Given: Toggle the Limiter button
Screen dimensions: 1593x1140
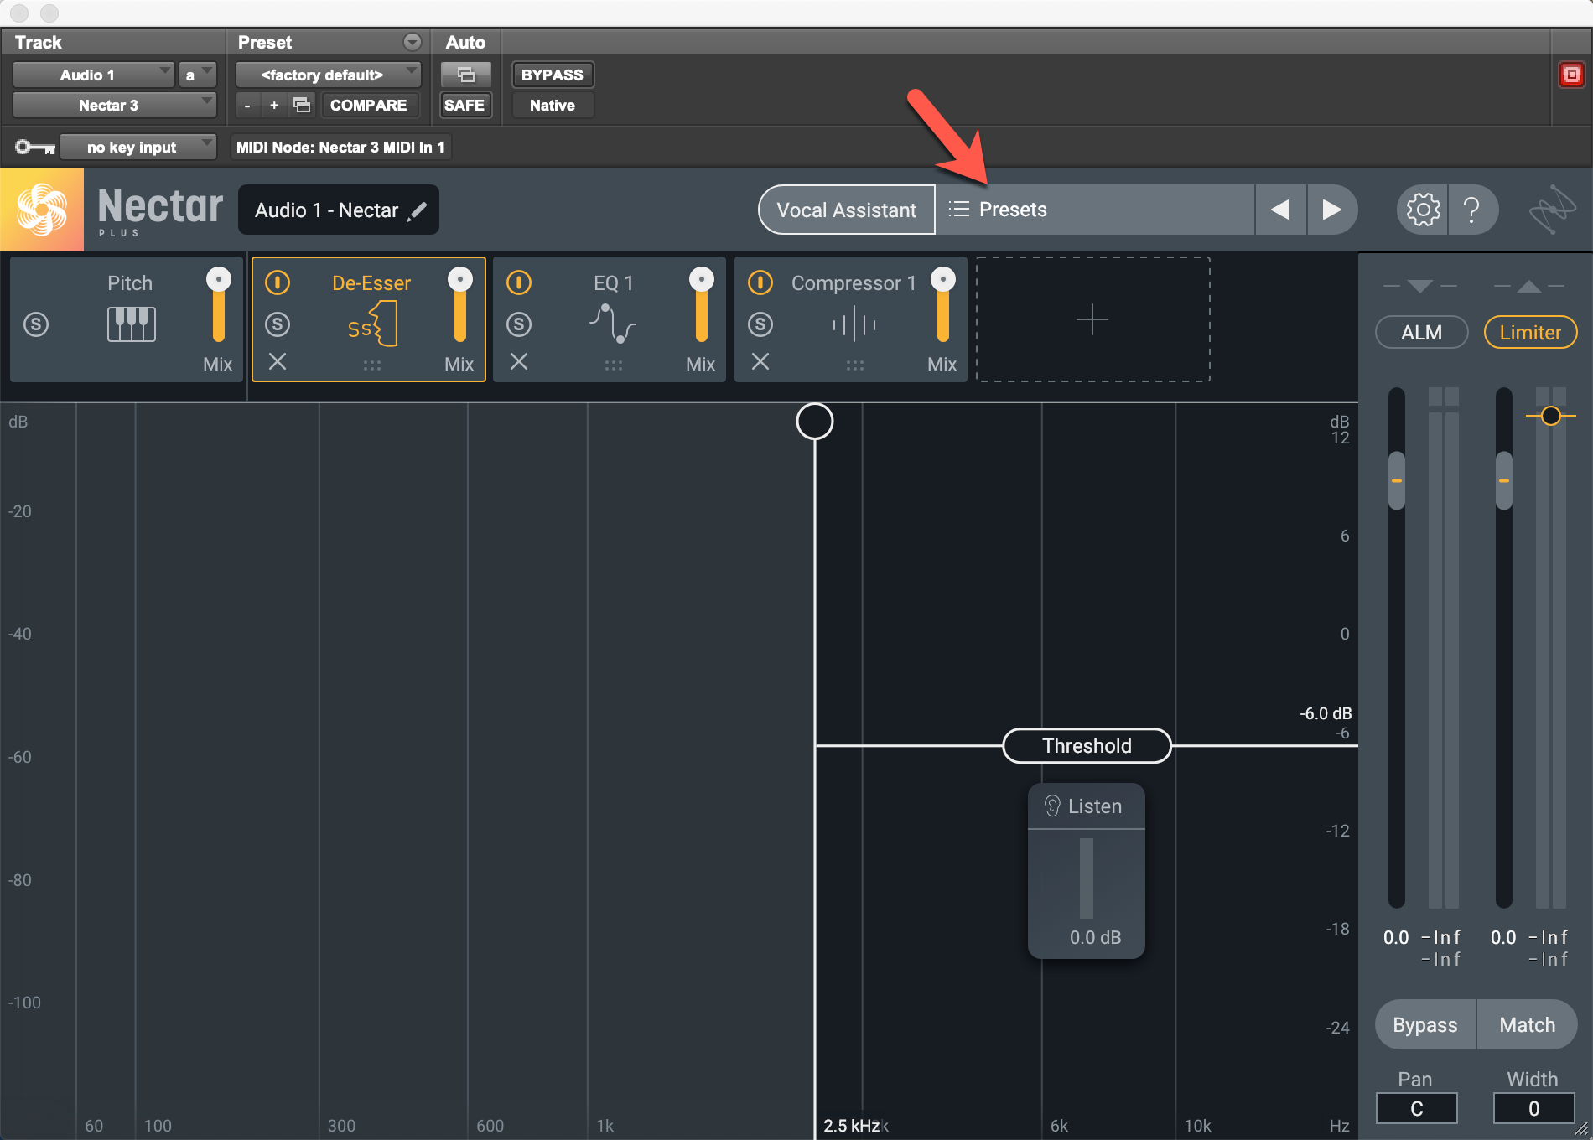Looking at the screenshot, I should click(x=1530, y=333).
